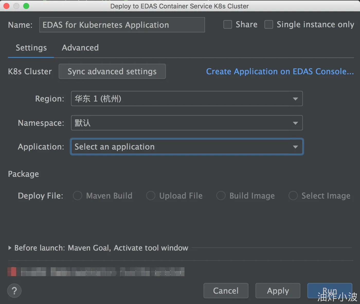
Task: Click the Sync advanced settings button
Action: pos(112,71)
